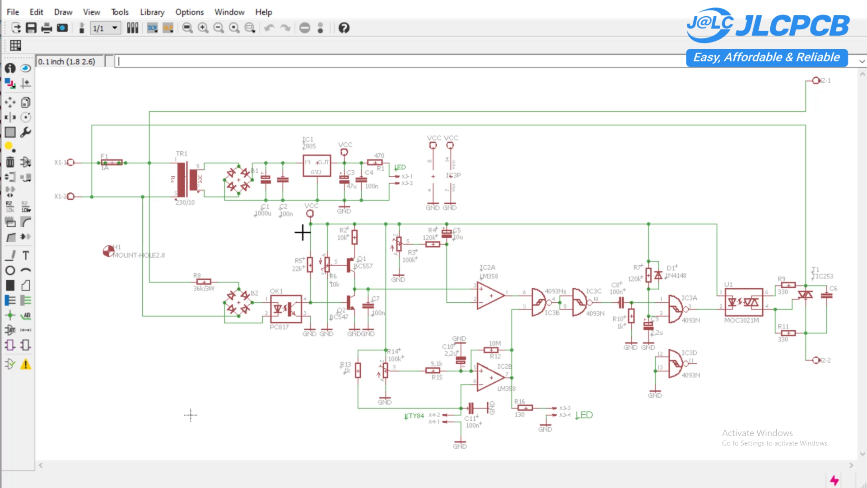Select the yellow Paste tool
Viewport: 867px width, 488px height.
point(10,147)
